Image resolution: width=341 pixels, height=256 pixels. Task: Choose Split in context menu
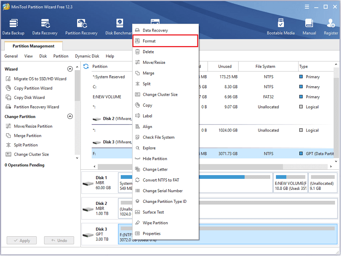click(x=166, y=84)
